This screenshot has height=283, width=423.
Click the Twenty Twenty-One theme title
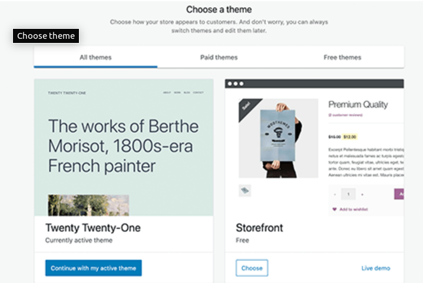[x=92, y=228]
